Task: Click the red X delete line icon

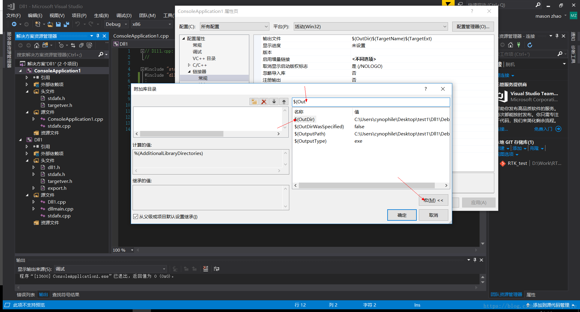Action: (264, 101)
